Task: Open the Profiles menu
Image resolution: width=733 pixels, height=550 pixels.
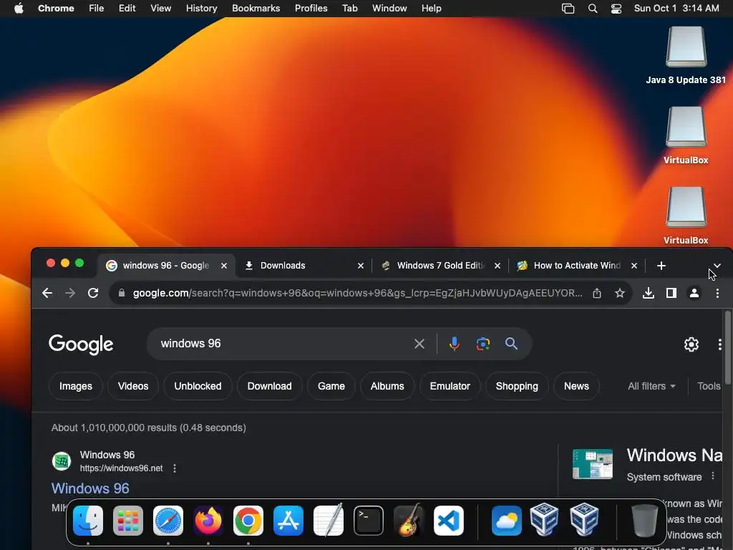Action: tap(311, 9)
